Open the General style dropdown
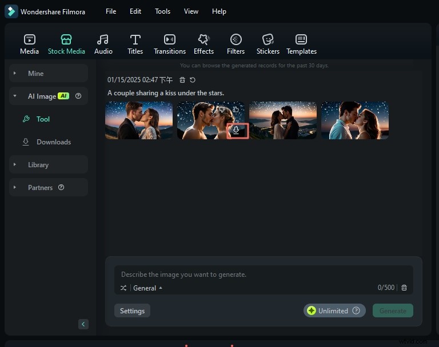 click(147, 288)
